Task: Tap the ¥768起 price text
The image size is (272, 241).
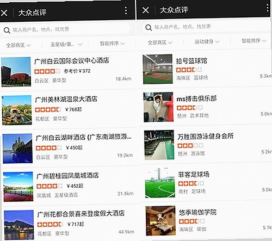Action: pyautogui.click(x=73, y=109)
